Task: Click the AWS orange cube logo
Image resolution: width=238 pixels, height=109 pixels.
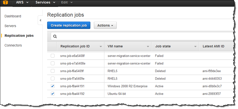Action: [x=5, y=2]
